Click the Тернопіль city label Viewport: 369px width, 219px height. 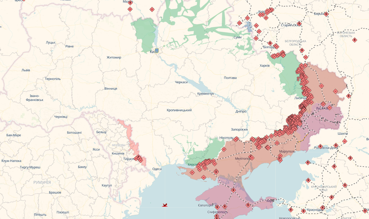click(53, 79)
